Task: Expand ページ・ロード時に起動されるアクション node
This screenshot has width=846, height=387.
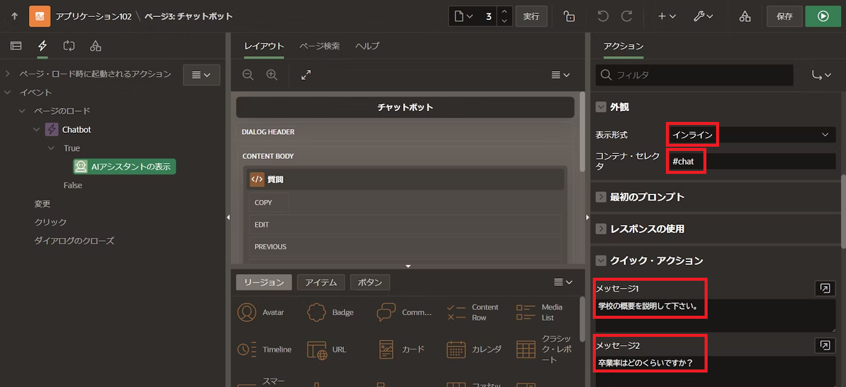Action: click(8, 74)
